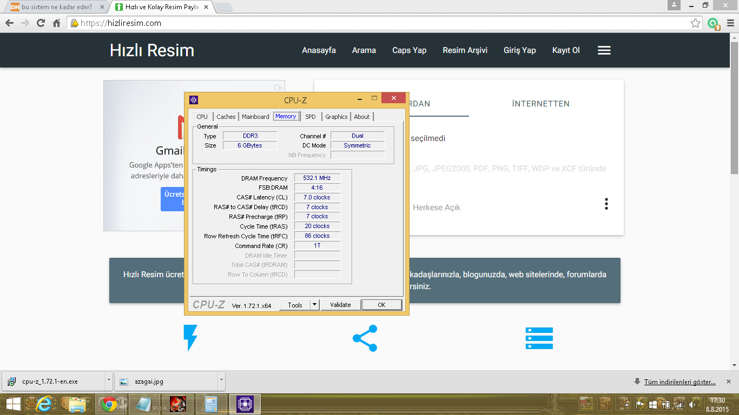
Task: Open Calculator from the taskbar
Action: pos(211,404)
